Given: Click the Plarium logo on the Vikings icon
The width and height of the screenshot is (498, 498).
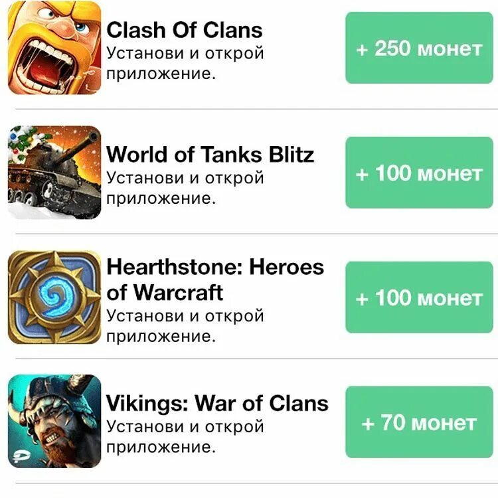Looking at the screenshot, I should 21,456.
